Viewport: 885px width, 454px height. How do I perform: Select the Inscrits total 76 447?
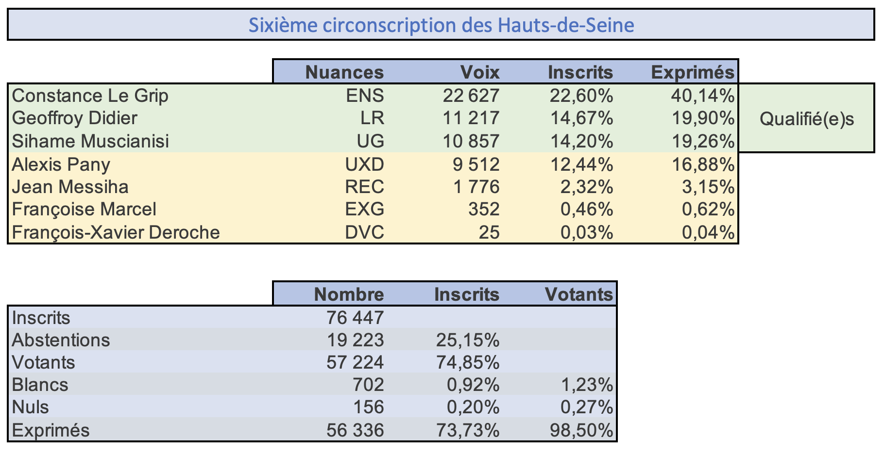pyautogui.click(x=356, y=318)
